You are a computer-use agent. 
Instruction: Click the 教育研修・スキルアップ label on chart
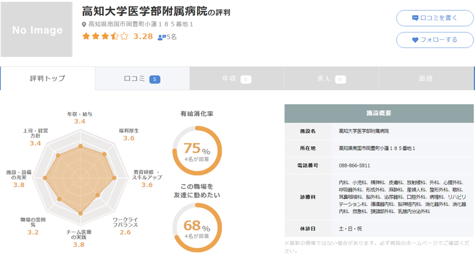tap(147, 175)
